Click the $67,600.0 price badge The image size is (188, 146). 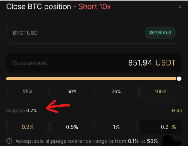point(160,33)
